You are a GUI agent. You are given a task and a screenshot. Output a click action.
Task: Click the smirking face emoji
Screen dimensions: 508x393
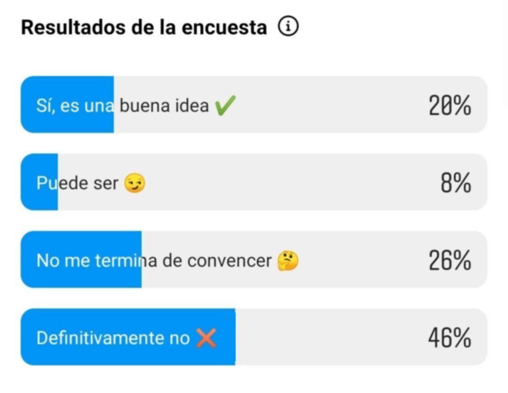coord(135,184)
